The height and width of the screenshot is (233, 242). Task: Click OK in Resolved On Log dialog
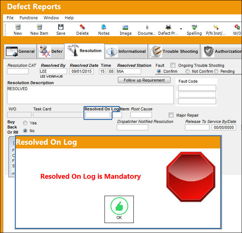coord(119,209)
